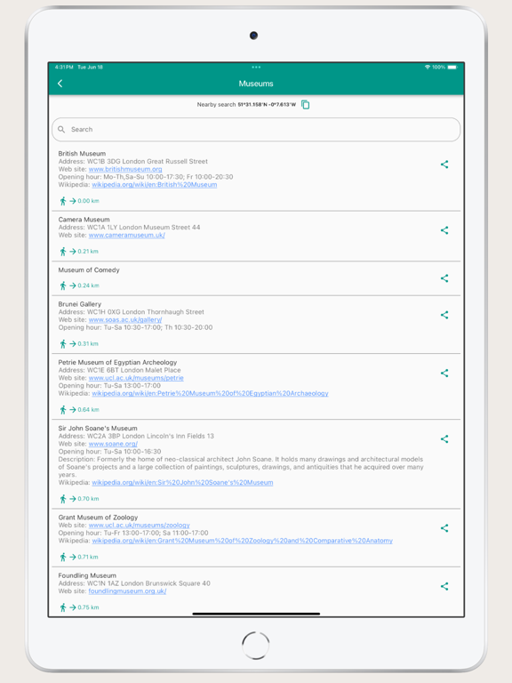Open www.soas.ac.uk/gallery/ link
Viewport: 512px width, 683px height.
pyautogui.click(x=125, y=320)
